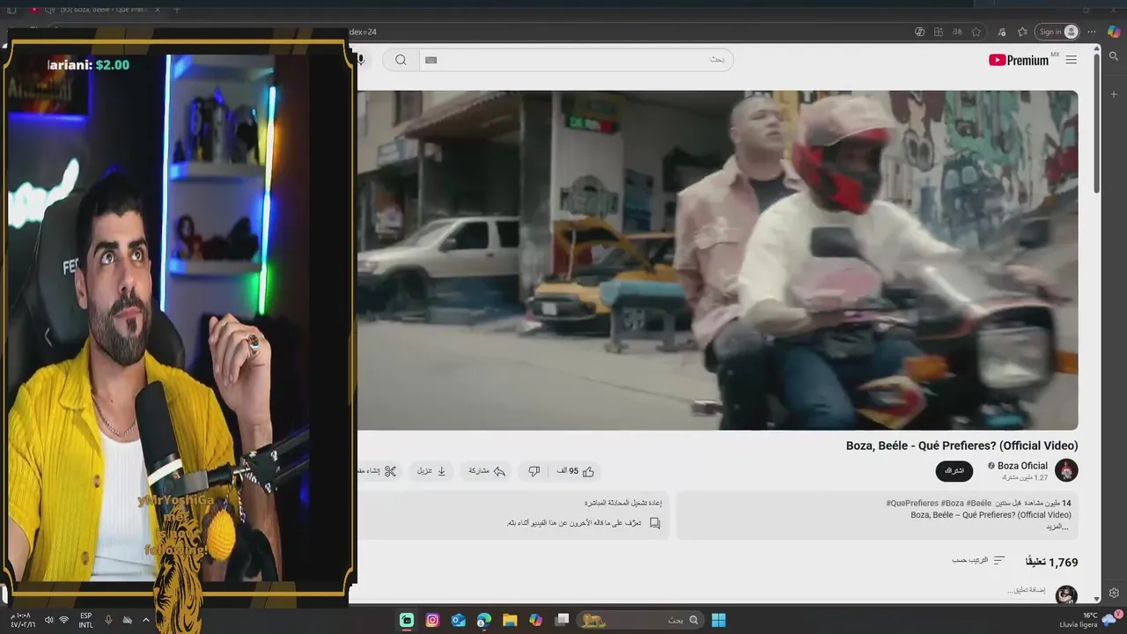Viewport: 1127px width, 634px height.
Task: Open Outlook from the taskbar
Action: point(458,620)
